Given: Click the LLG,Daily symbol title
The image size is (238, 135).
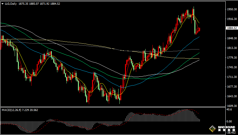Looking at the screenshot, I should pos(11,4).
